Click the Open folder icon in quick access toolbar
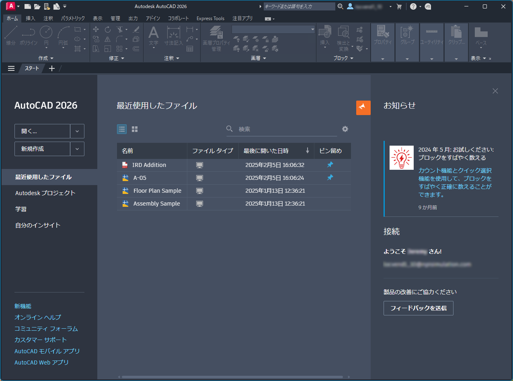The height and width of the screenshot is (381, 513). [37, 6]
